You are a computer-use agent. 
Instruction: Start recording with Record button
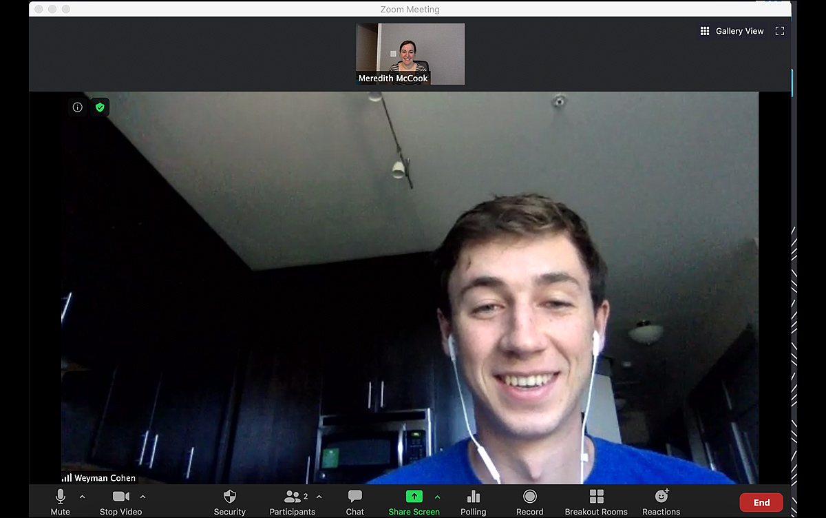530,501
